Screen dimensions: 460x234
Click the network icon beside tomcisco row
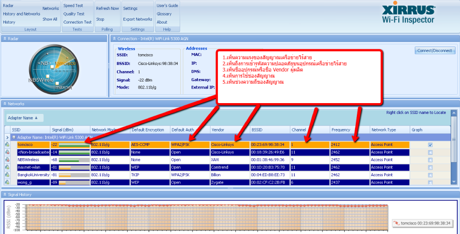[7, 145]
